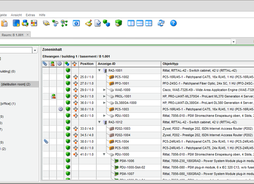This screenshot has width=254, height=184.
Task: Switch to vertical split view layout
Action: tap(131, 23)
